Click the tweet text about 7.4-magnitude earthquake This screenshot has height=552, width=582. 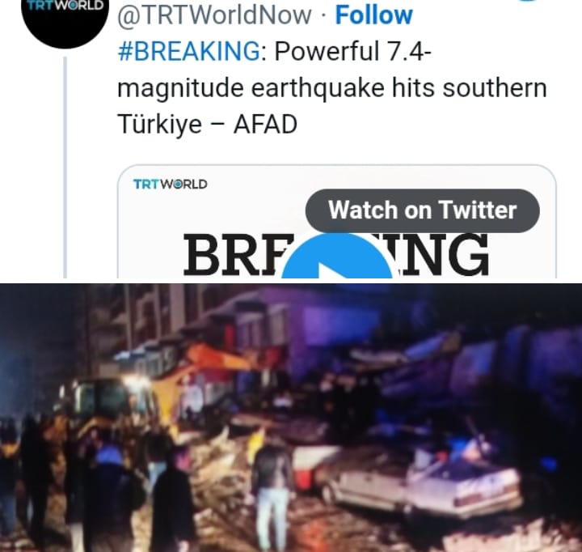click(x=332, y=87)
